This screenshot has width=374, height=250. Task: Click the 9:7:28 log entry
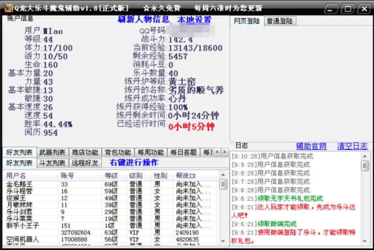coord(272,182)
